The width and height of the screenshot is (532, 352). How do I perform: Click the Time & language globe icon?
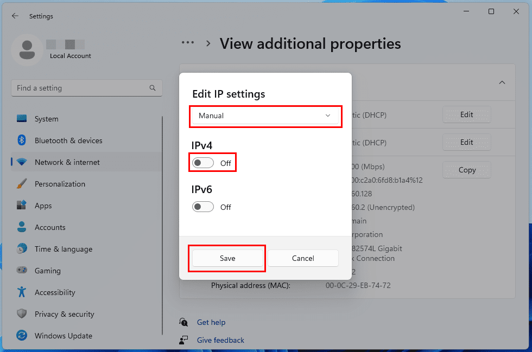coord(22,248)
